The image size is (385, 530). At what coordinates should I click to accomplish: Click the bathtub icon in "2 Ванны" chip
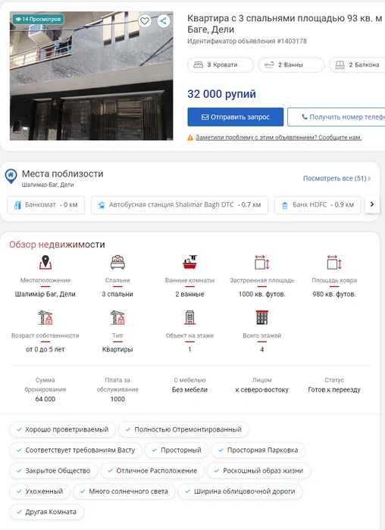(x=269, y=64)
